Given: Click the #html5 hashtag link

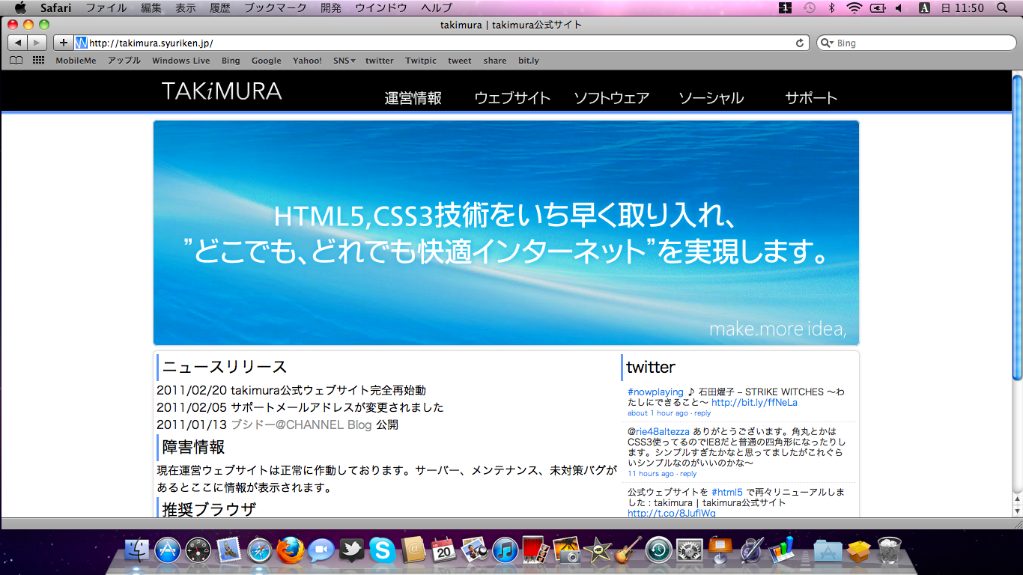Looking at the screenshot, I should 726,492.
